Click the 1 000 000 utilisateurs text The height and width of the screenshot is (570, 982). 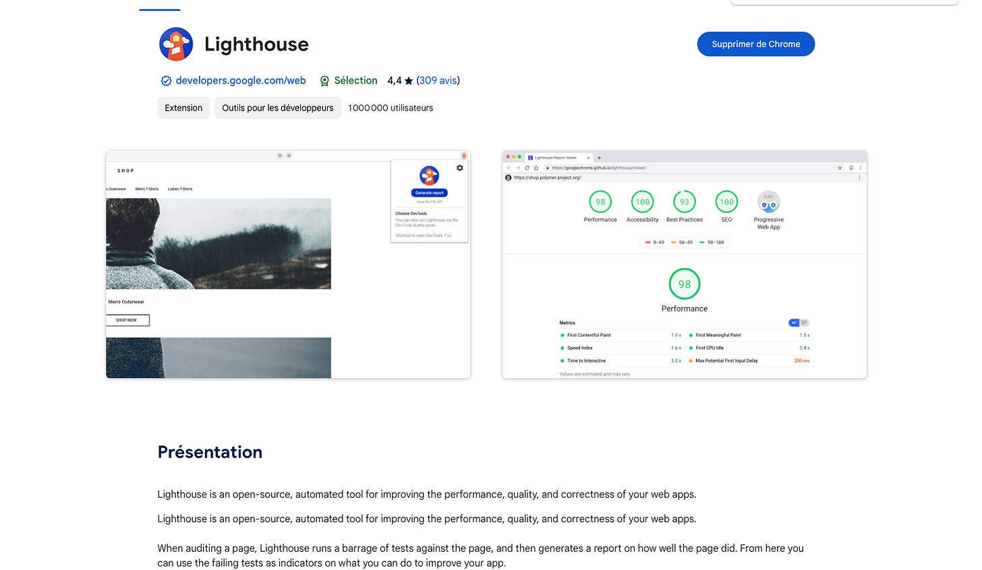(391, 108)
